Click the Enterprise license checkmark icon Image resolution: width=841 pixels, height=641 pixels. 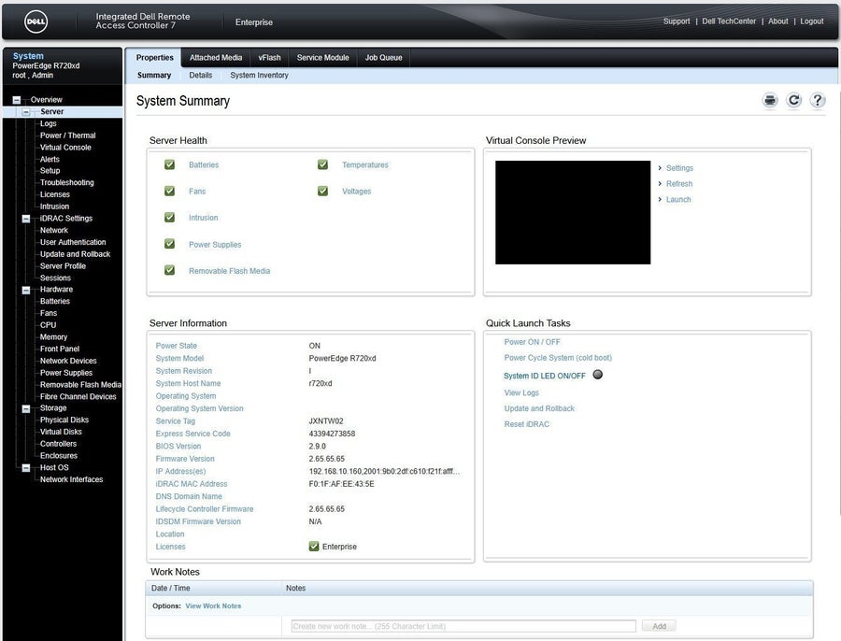(x=314, y=547)
